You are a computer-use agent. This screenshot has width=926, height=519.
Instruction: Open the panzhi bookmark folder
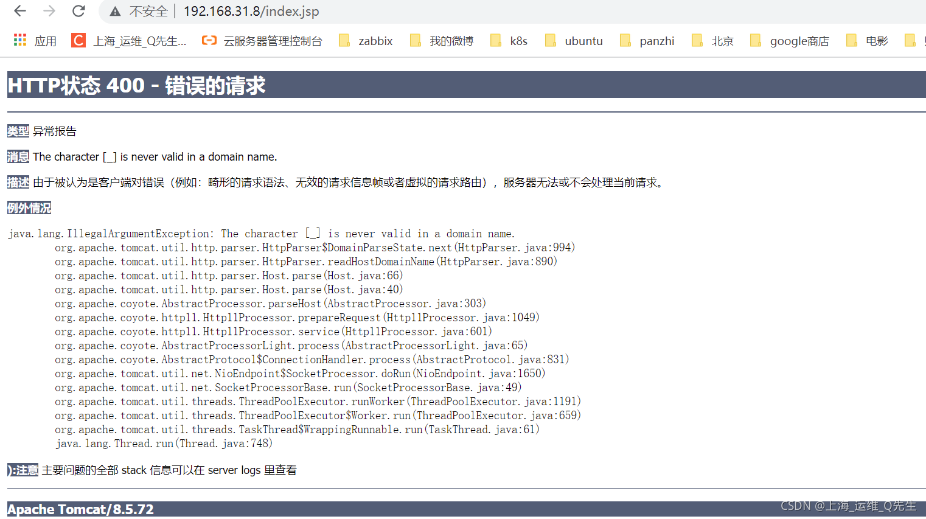pyautogui.click(x=647, y=41)
